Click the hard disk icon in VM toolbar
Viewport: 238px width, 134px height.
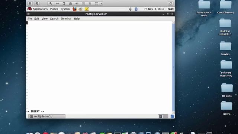[64, 3]
